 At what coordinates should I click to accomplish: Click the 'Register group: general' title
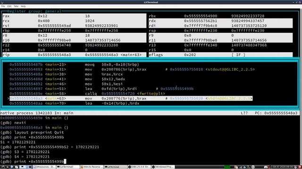pos(34,11)
